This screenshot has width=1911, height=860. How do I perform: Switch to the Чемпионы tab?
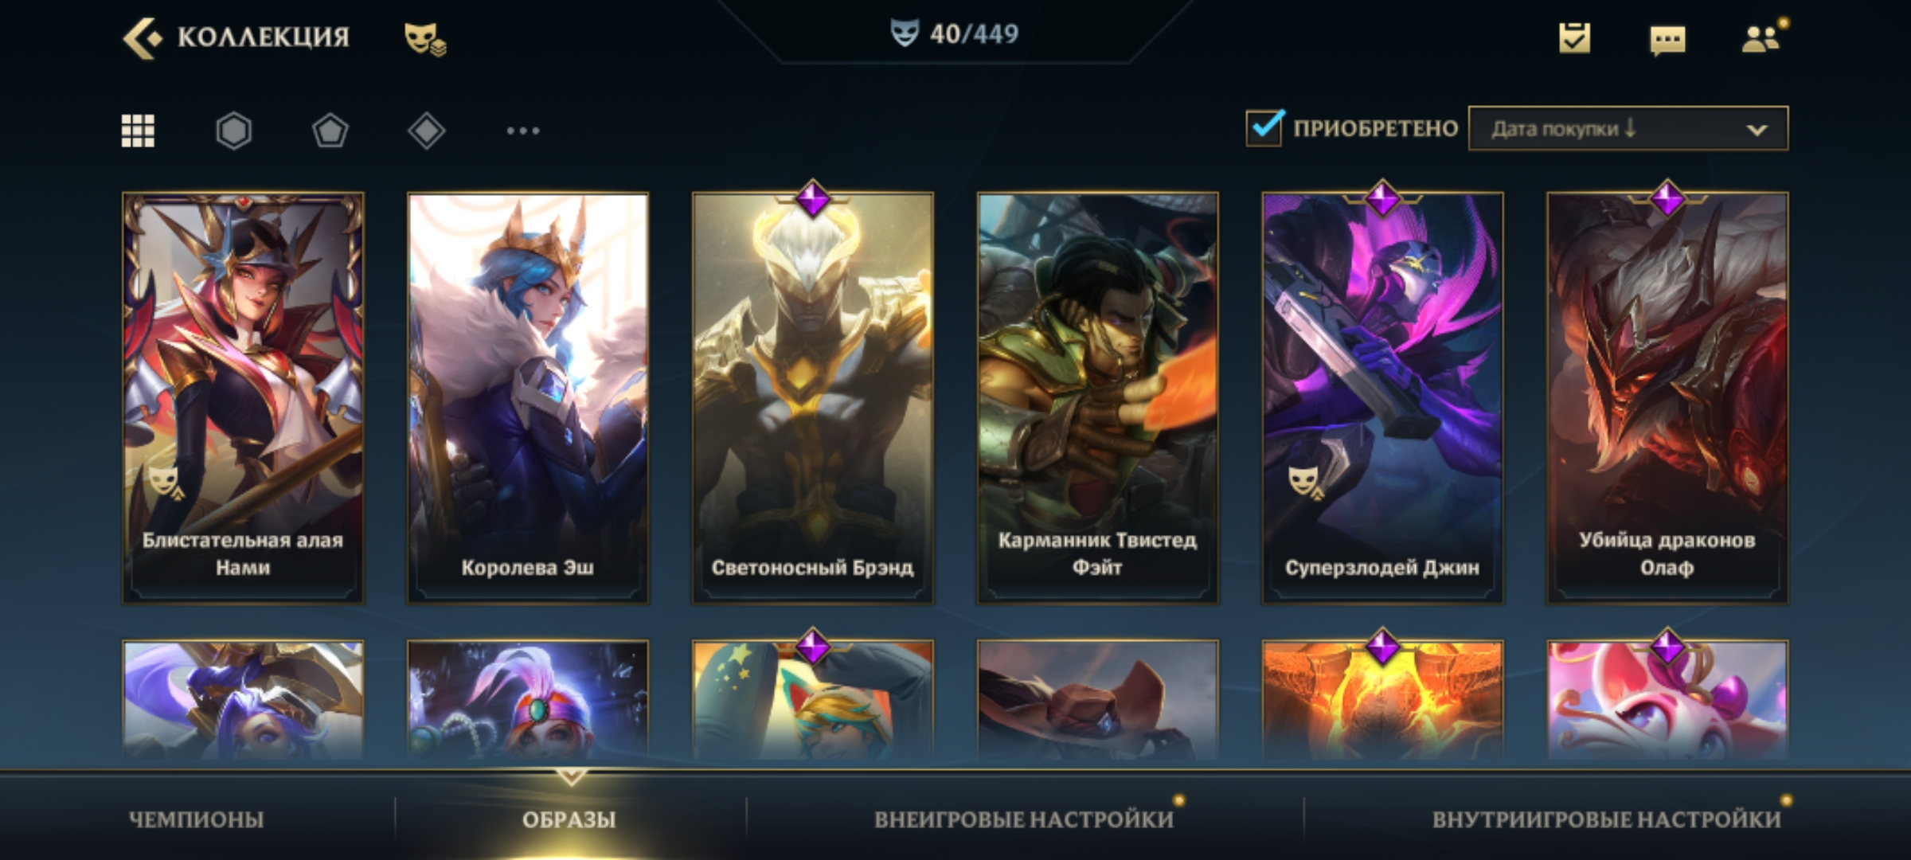[197, 819]
